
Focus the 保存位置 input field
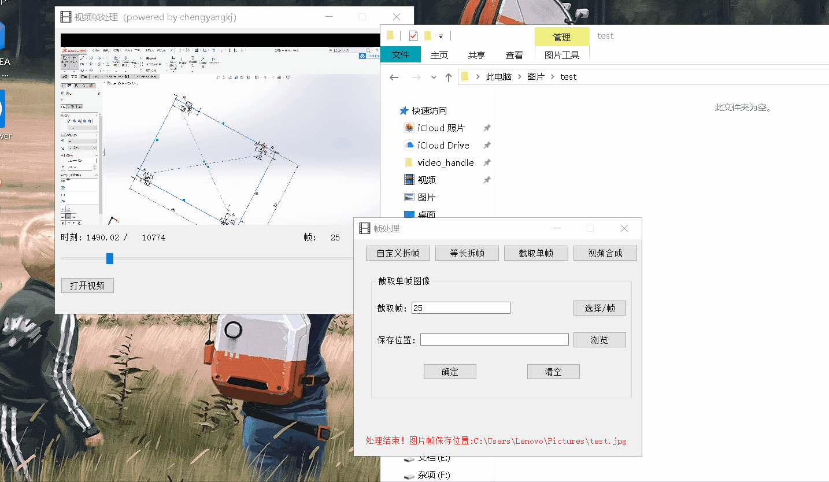pyautogui.click(x=494, y=340)
